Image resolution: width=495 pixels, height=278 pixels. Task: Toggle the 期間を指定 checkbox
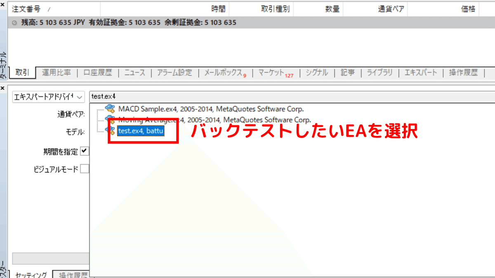click(x=85, y=151)
